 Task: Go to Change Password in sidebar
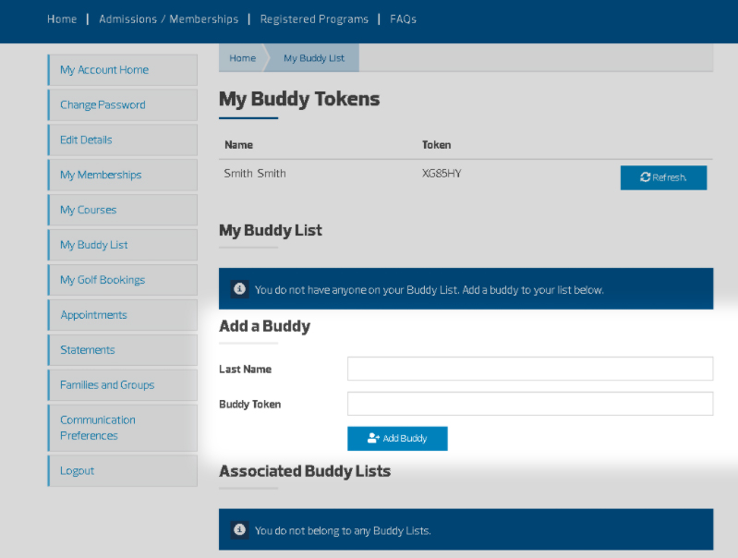tap(103, 105)
